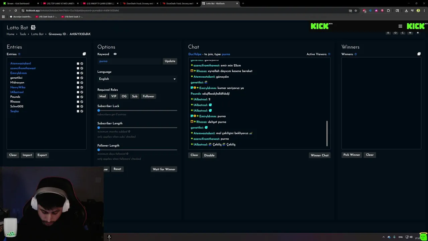The height and width of the screenshot is (241, 428).
Task: Open the Language dropdown set to English
Action: 137,79
